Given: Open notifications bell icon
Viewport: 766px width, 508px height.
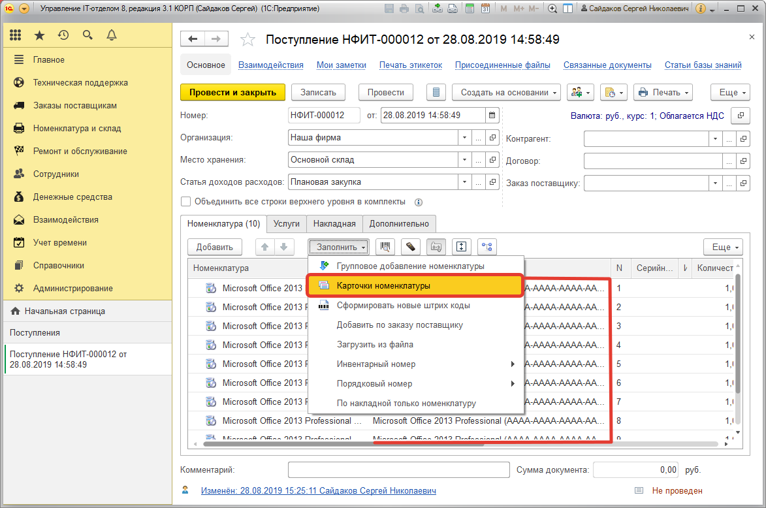Looking at the screenshot, I should coord(112,35).
